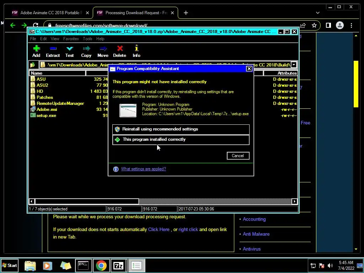Viewport: 364px width, 273px height.
Task: Open the Help menu in 7-Zip
Action: pos(100,39)
